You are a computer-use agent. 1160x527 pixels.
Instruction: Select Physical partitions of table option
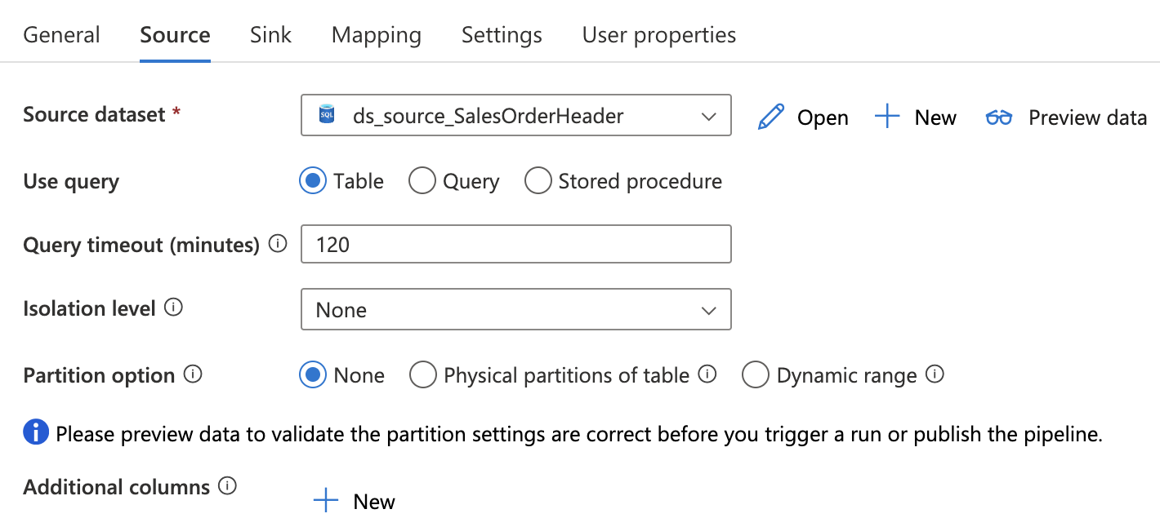(x=423, y=375)
